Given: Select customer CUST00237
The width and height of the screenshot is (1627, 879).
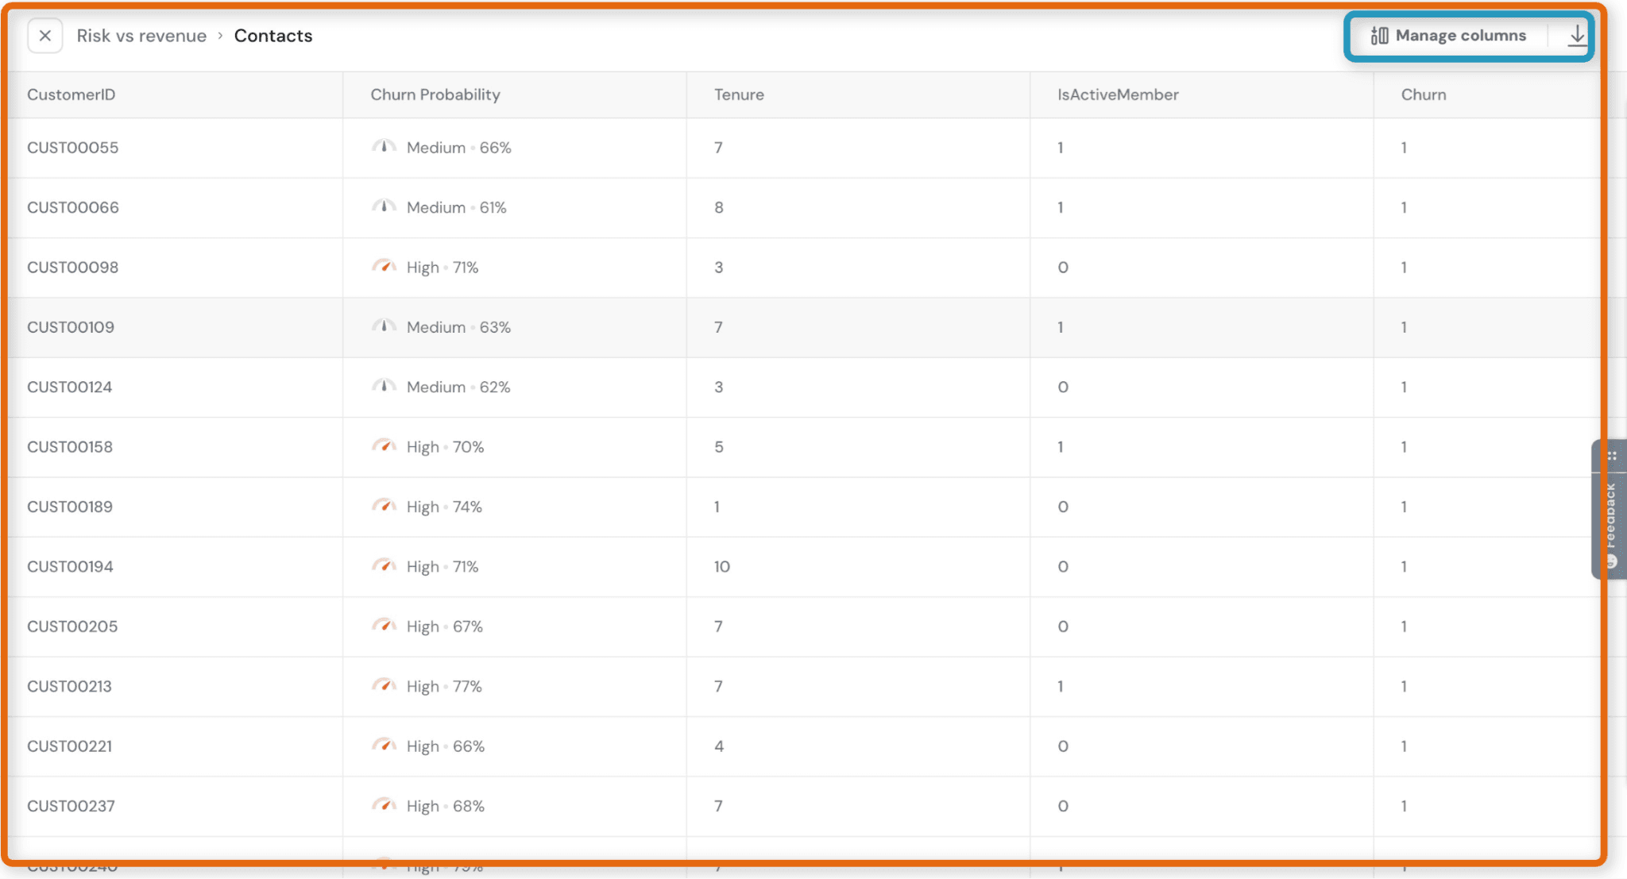Looking at the screenshot, I should (x=71, y=806).
